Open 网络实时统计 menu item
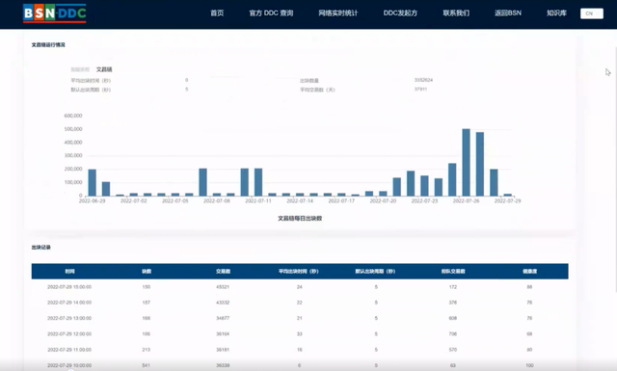 (338, 13)
